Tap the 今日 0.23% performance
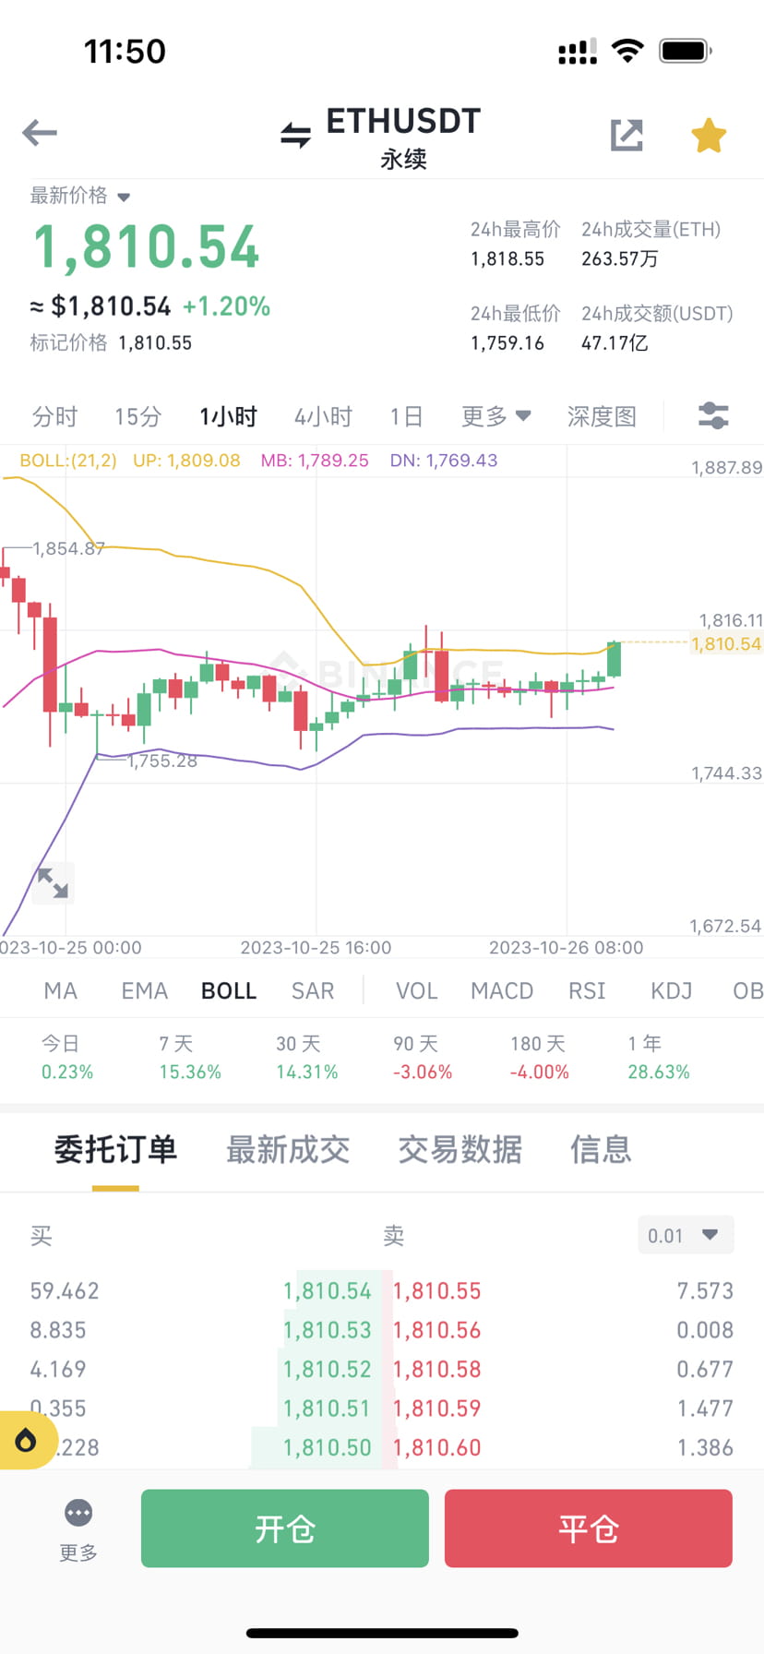This screenshot has height=1654, width=764. (67, 1058)
